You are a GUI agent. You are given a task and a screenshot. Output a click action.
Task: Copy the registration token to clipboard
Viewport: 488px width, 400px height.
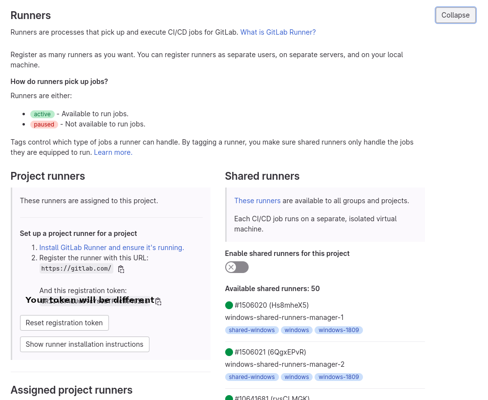(x=158, y=302)
